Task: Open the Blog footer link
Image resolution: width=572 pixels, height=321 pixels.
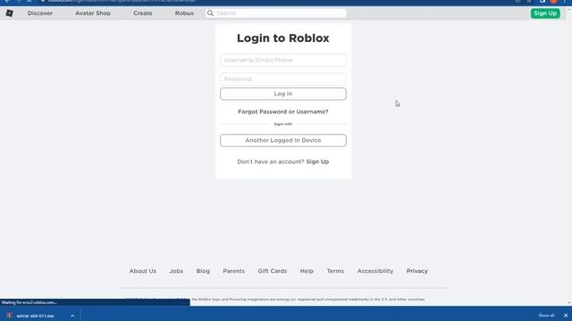Action: coord(203,271)
